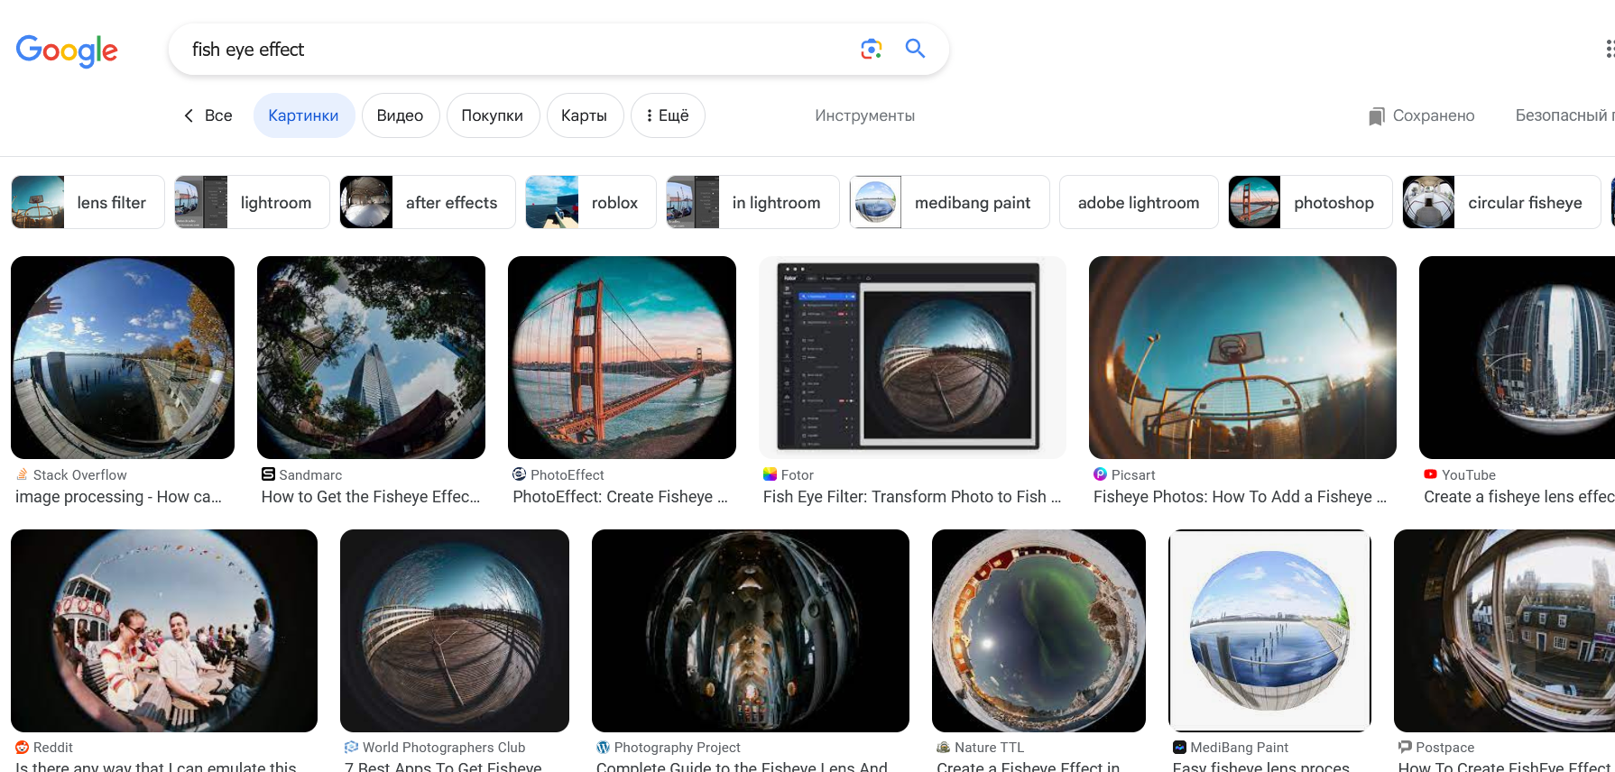Open the Golden Gate Bridge fisheye image
1615x772 pixels.
point(622,357)
